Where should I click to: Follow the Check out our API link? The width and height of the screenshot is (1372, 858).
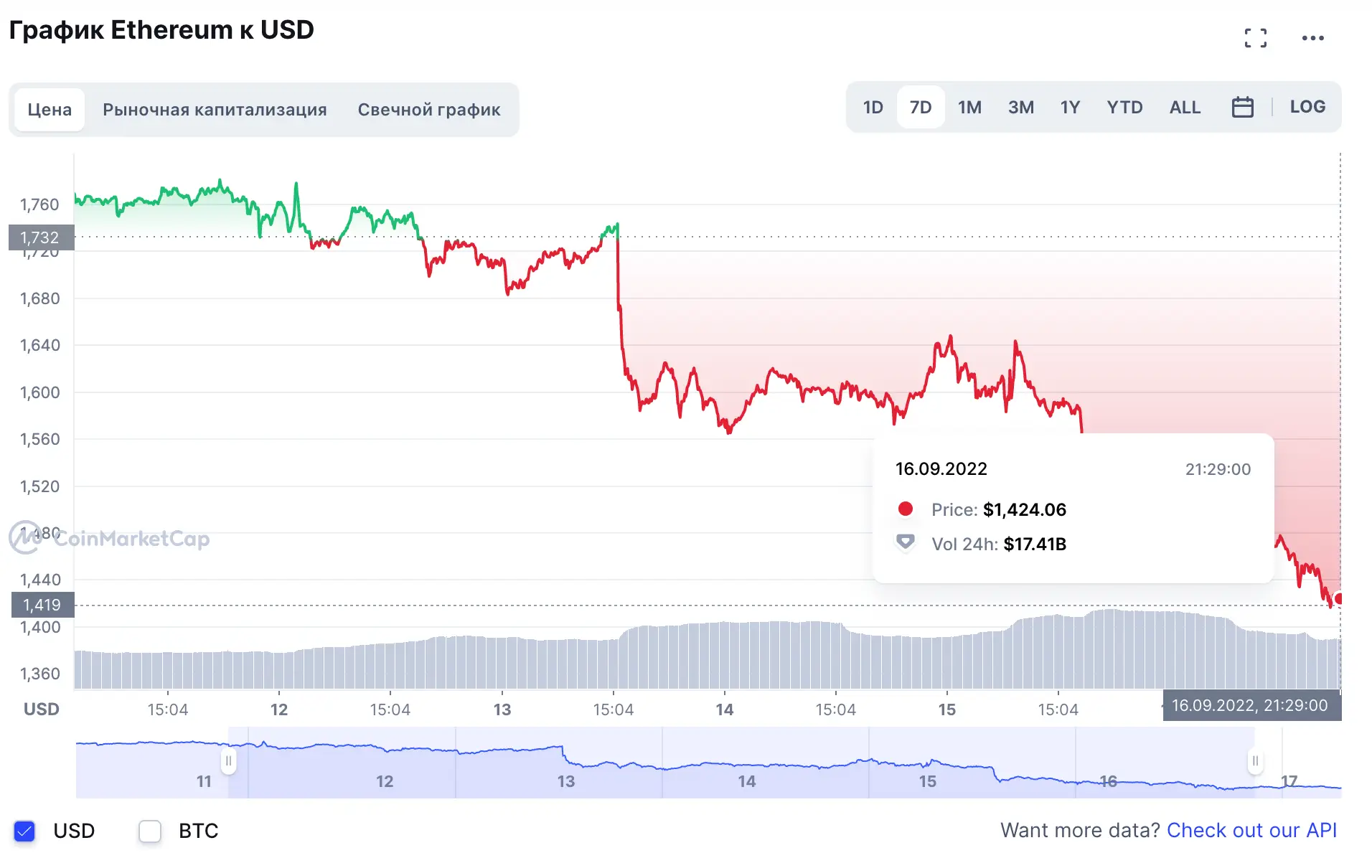click(x=1251, y=830)
